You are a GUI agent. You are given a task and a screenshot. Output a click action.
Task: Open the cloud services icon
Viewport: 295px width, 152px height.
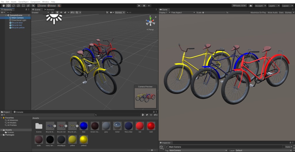[251, 6]
